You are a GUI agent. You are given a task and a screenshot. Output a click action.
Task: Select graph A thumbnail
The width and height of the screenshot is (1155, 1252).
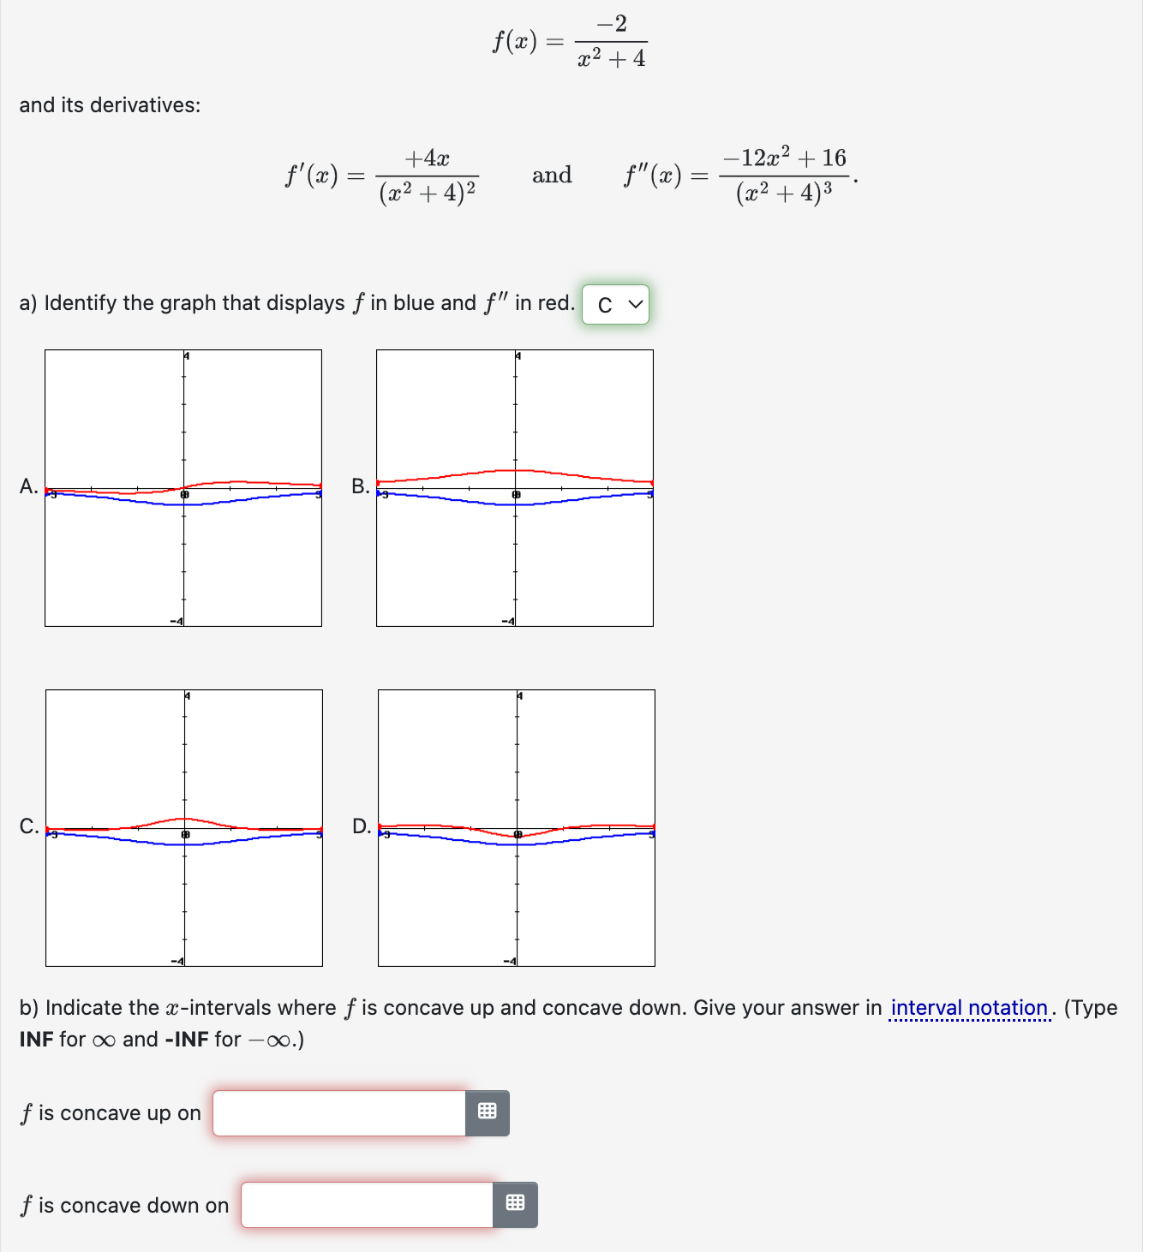[183, 488]
